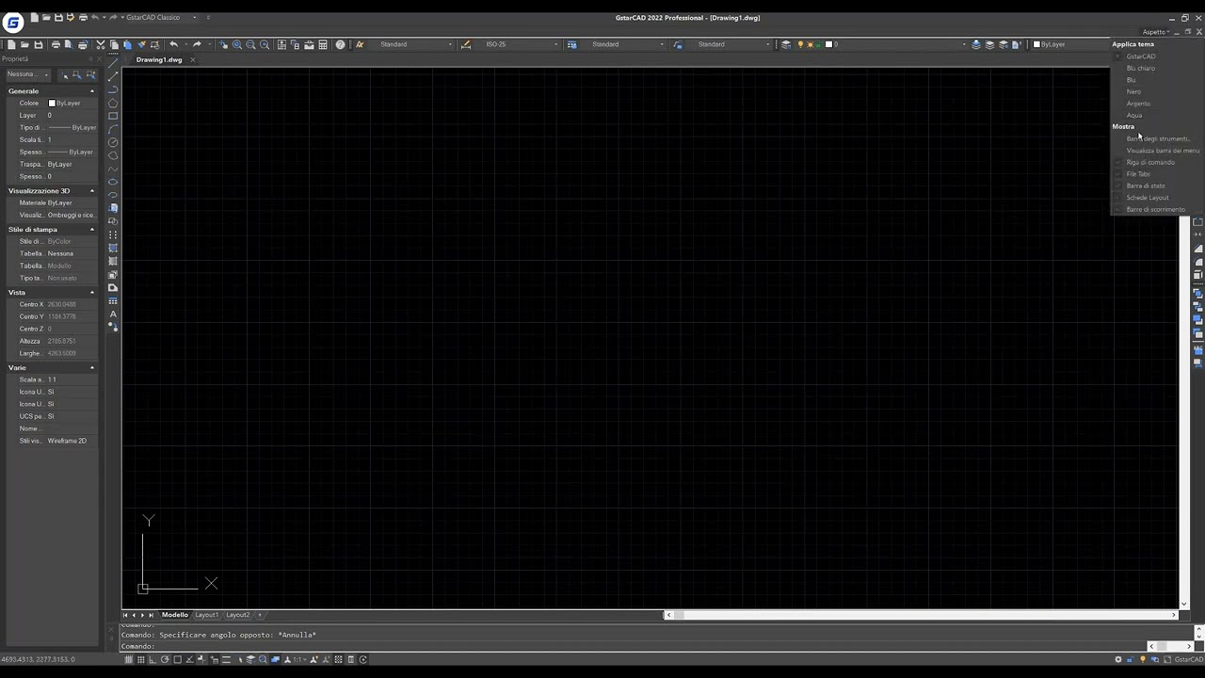
Task: Open the Aspetto menu button
Action: [x=1156, y=32]
